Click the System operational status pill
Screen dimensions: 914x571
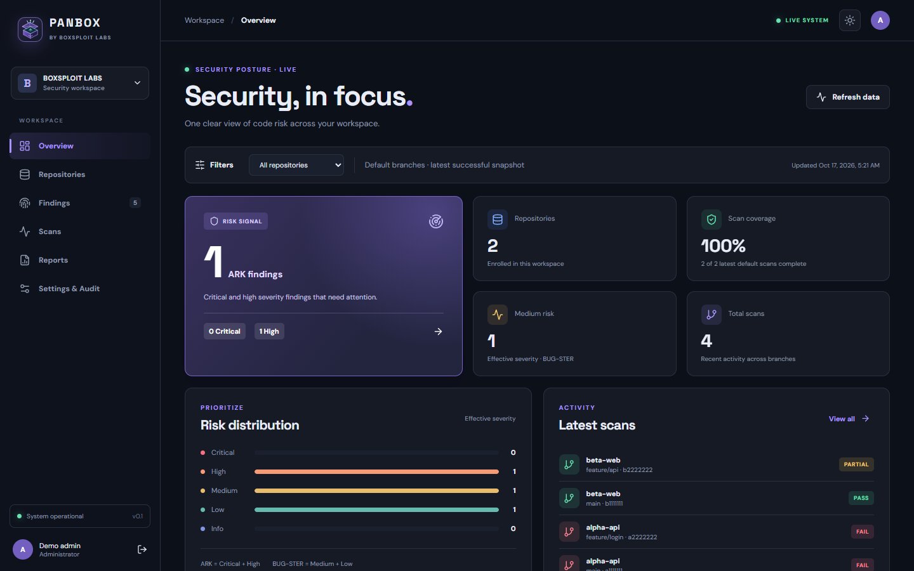(80, 516)
